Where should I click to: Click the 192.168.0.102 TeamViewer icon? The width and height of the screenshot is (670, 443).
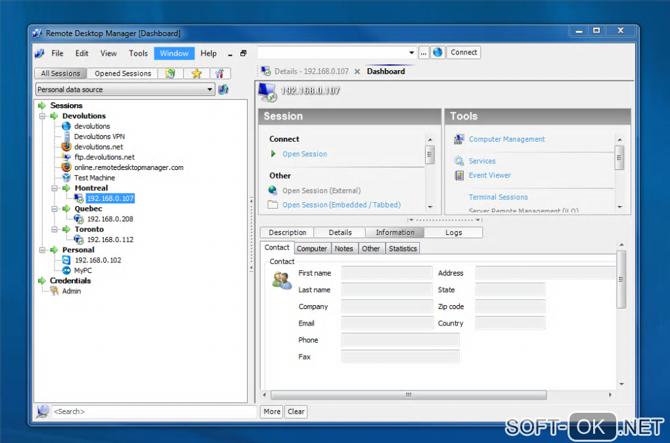66,260
